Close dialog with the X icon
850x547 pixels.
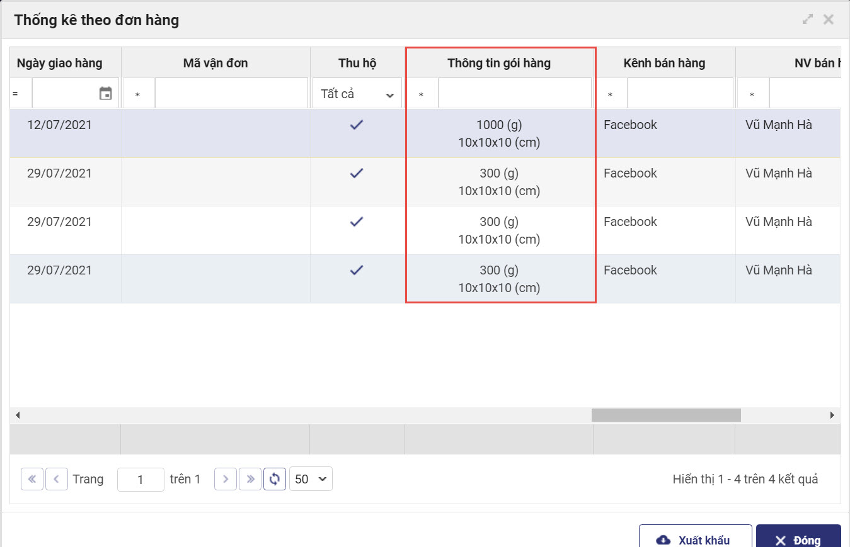(829, 20)
